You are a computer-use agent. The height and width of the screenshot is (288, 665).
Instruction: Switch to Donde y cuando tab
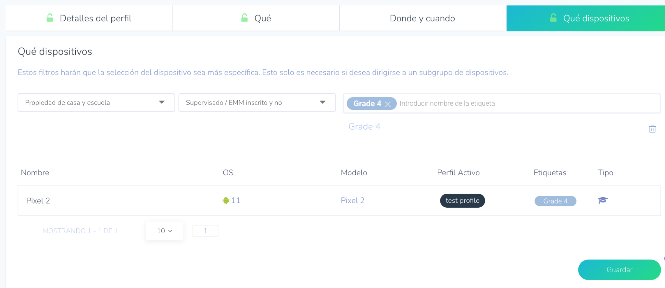pyautogui.click(x=422, y=18)
